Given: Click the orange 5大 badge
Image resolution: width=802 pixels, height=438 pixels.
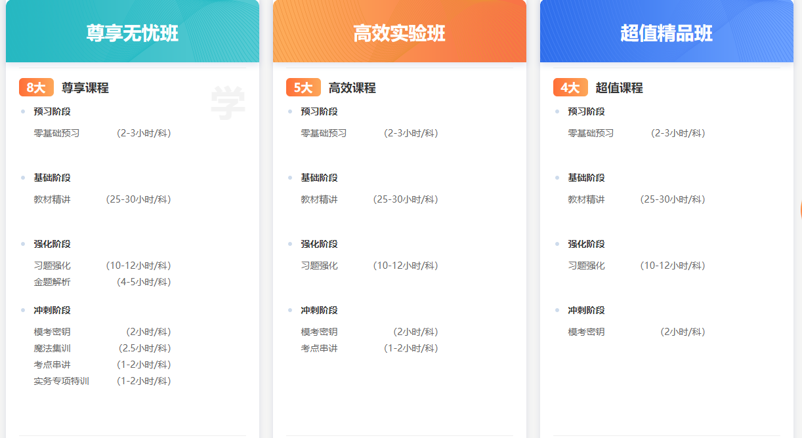Looking at the screenshot, I should coord(303,88).
